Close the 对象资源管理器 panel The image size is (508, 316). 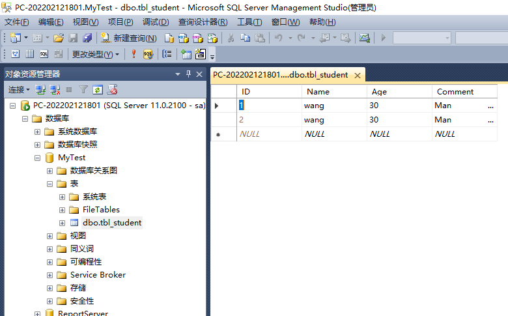[199, 74]
